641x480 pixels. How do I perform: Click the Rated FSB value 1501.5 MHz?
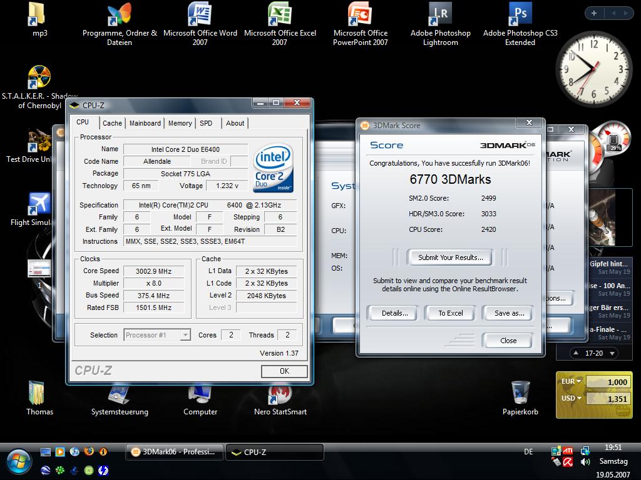coord(154,307)
